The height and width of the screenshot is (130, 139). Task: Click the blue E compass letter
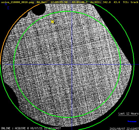(x=8, y=8)
